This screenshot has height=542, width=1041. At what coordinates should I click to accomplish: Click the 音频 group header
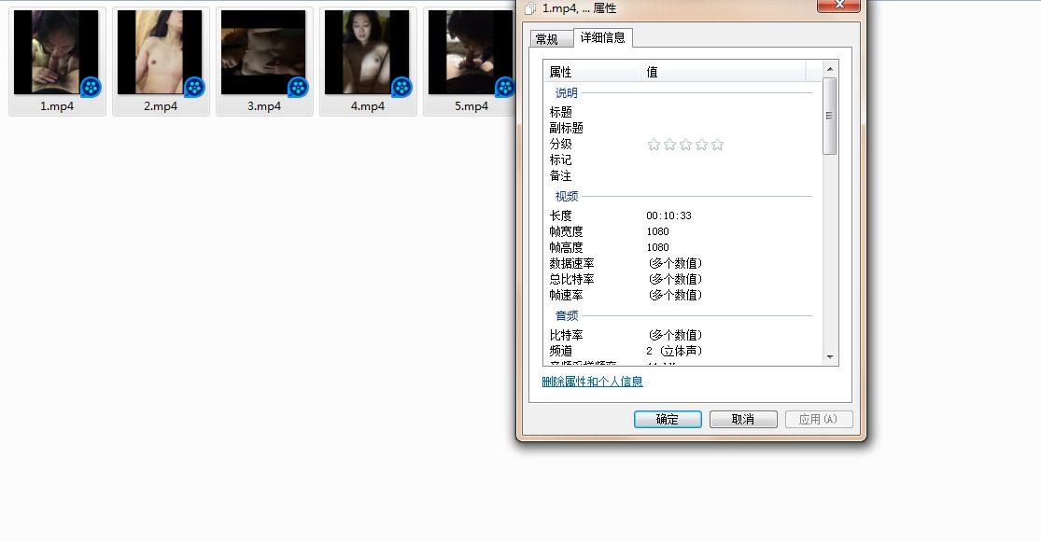pos(567,316)
